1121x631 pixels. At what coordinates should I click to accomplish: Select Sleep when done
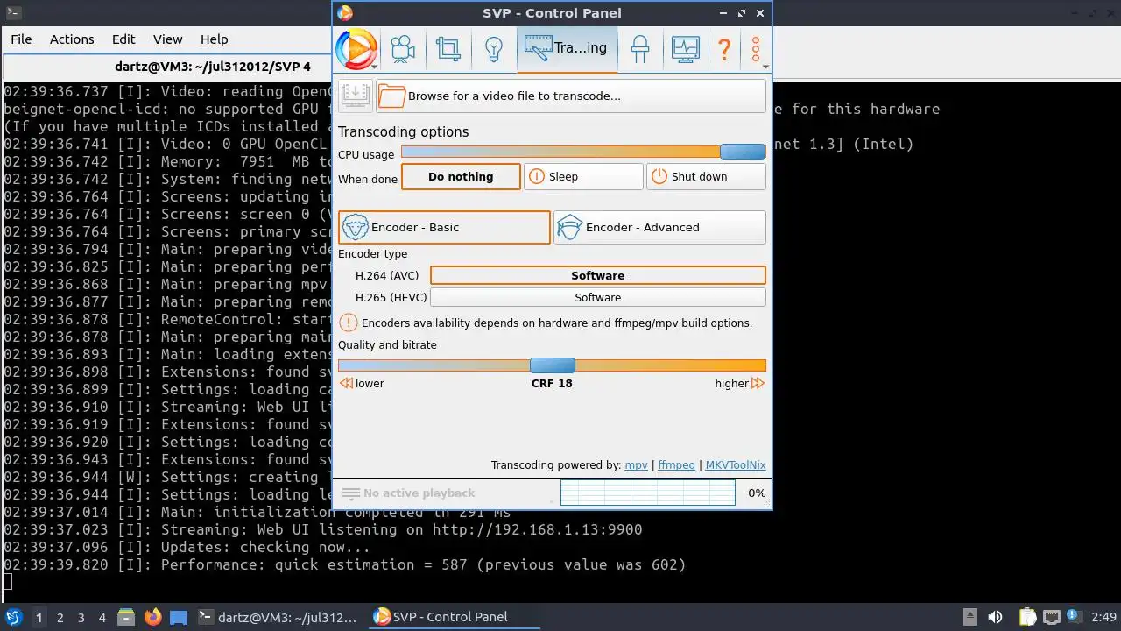(x=583, y=176)
